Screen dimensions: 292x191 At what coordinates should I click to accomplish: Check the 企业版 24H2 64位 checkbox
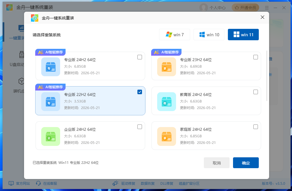pyautogui.click(x=140, y=127)
